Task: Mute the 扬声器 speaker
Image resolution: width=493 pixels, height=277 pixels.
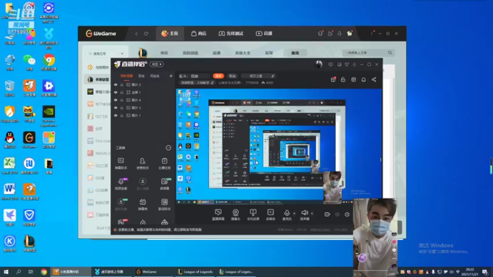Action: click(304, 215)
